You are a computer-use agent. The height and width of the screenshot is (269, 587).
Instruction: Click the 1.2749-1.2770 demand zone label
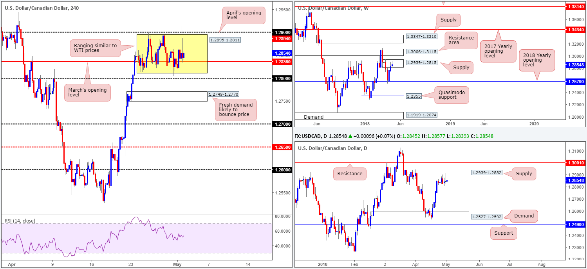click(x=224, y=94)
